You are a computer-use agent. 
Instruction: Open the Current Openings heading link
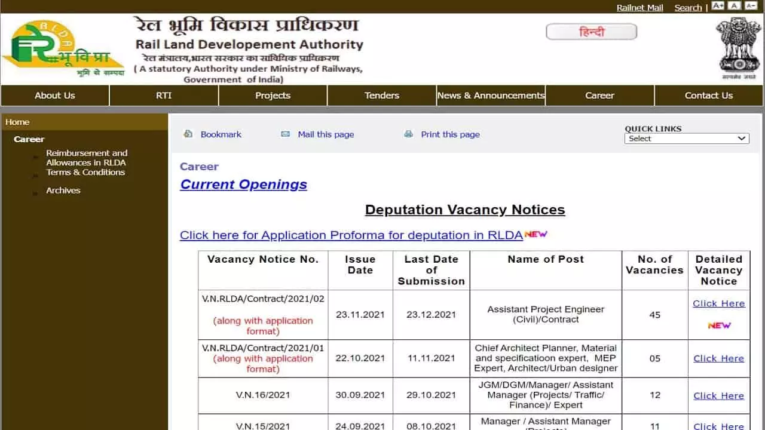pos(244,185)
